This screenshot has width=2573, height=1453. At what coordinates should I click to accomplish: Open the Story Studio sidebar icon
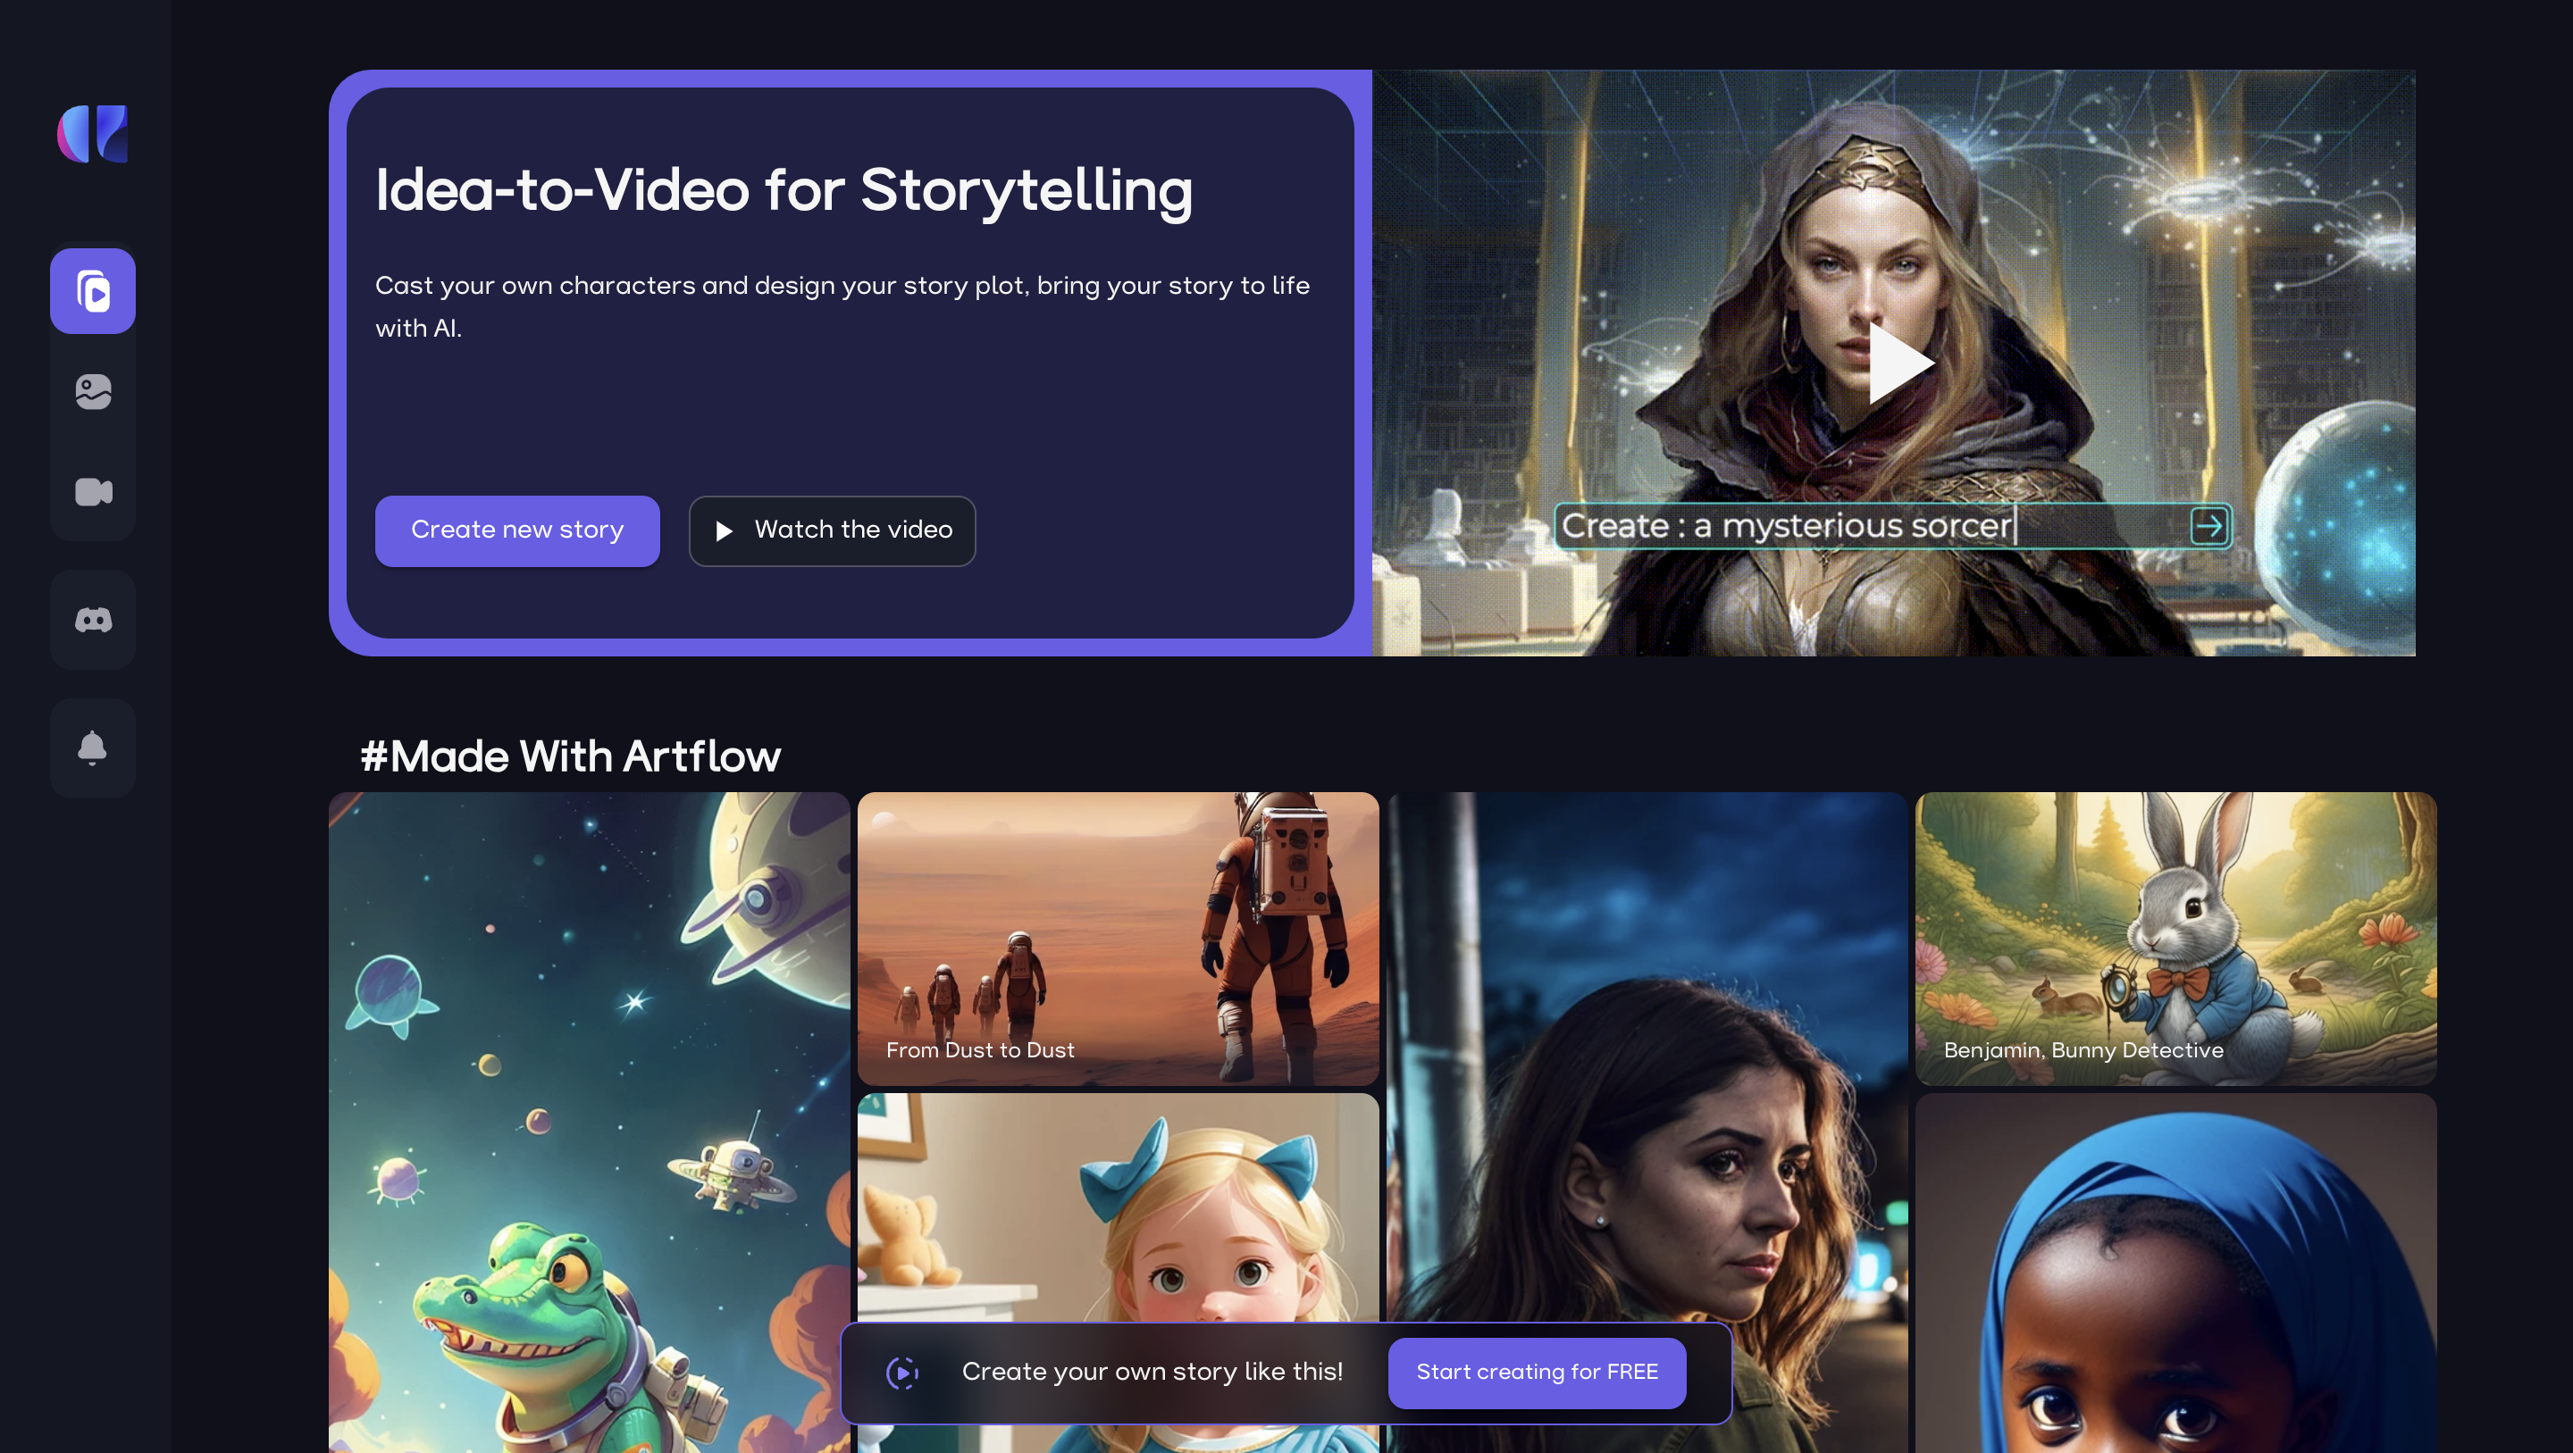(93, 290)
